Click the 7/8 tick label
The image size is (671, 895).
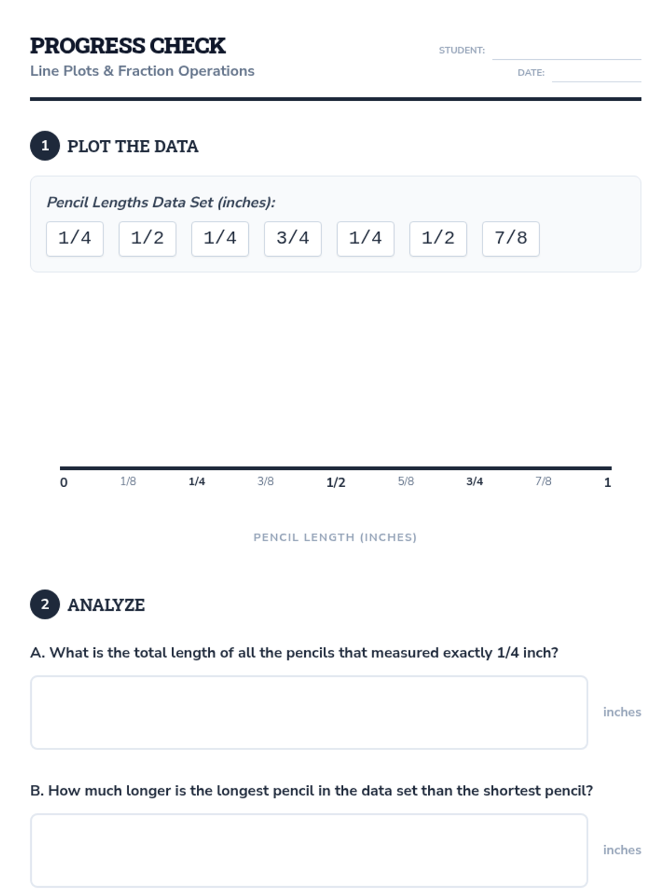tap(544, 481)
